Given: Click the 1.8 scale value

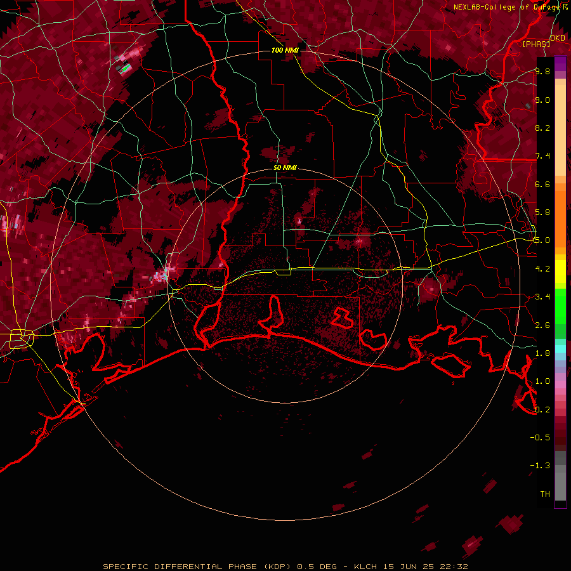Looking at the screenshot, I should point(542,353).
